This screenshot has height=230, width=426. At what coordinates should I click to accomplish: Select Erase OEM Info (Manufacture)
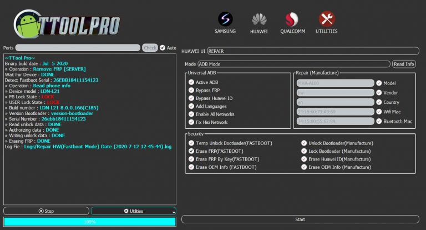point(336,167)
